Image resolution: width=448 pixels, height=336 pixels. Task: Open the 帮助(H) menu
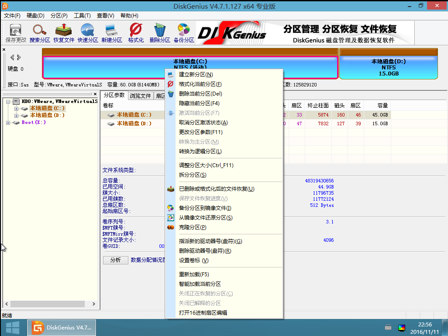(129, 16)
